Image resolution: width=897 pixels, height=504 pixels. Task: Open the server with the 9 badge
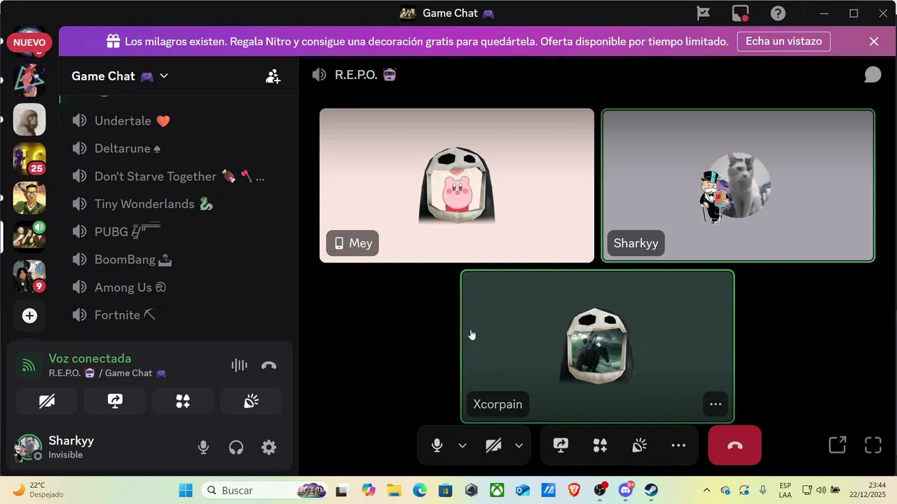point(29,276)
